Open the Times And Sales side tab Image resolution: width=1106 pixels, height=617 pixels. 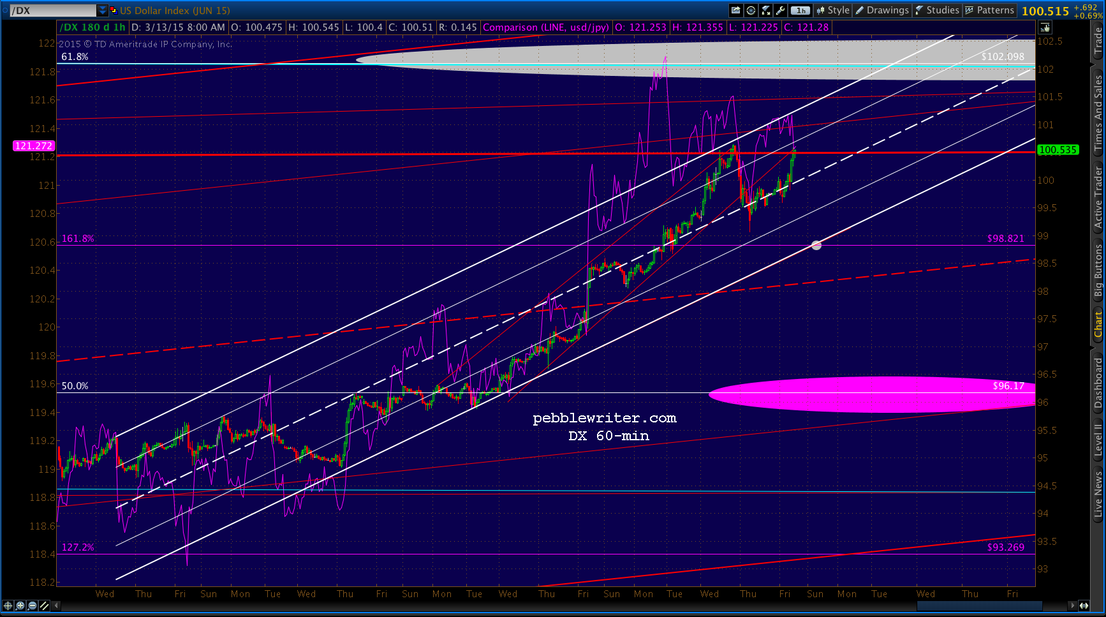[x=1098, y=113]
